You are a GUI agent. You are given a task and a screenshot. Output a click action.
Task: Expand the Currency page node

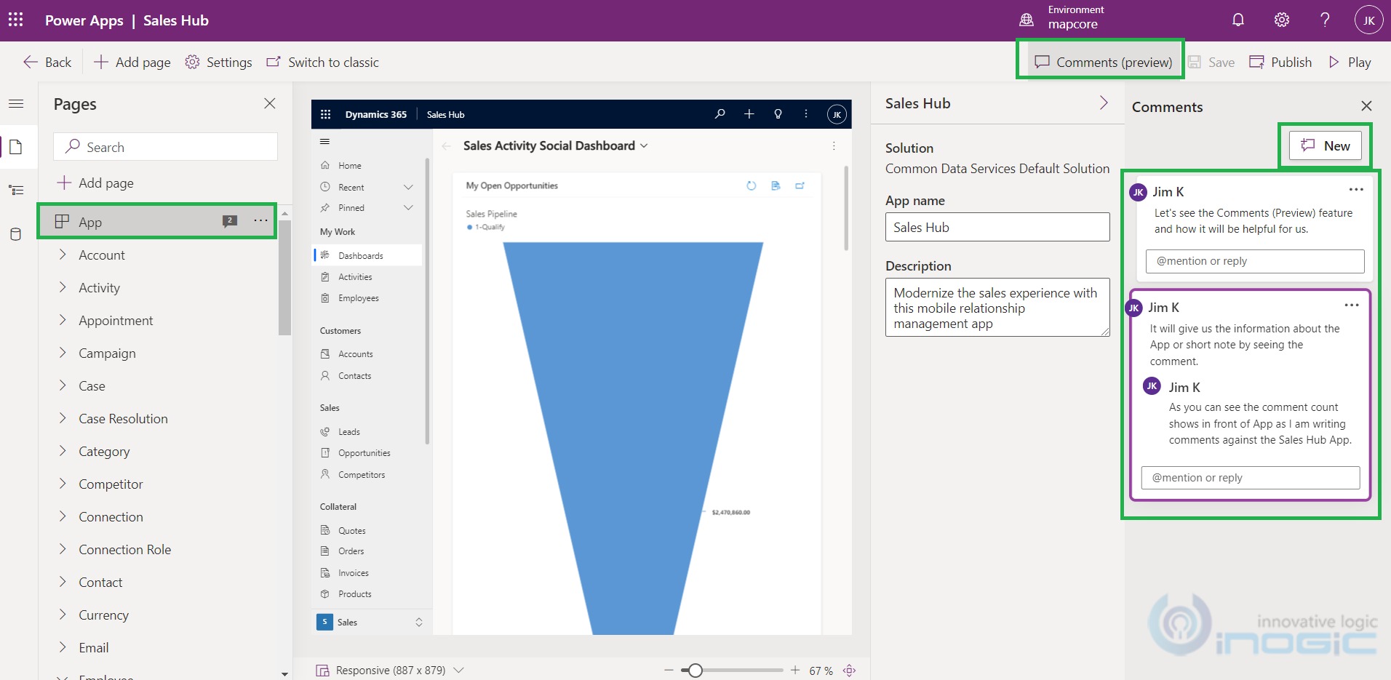pos(63,615)
